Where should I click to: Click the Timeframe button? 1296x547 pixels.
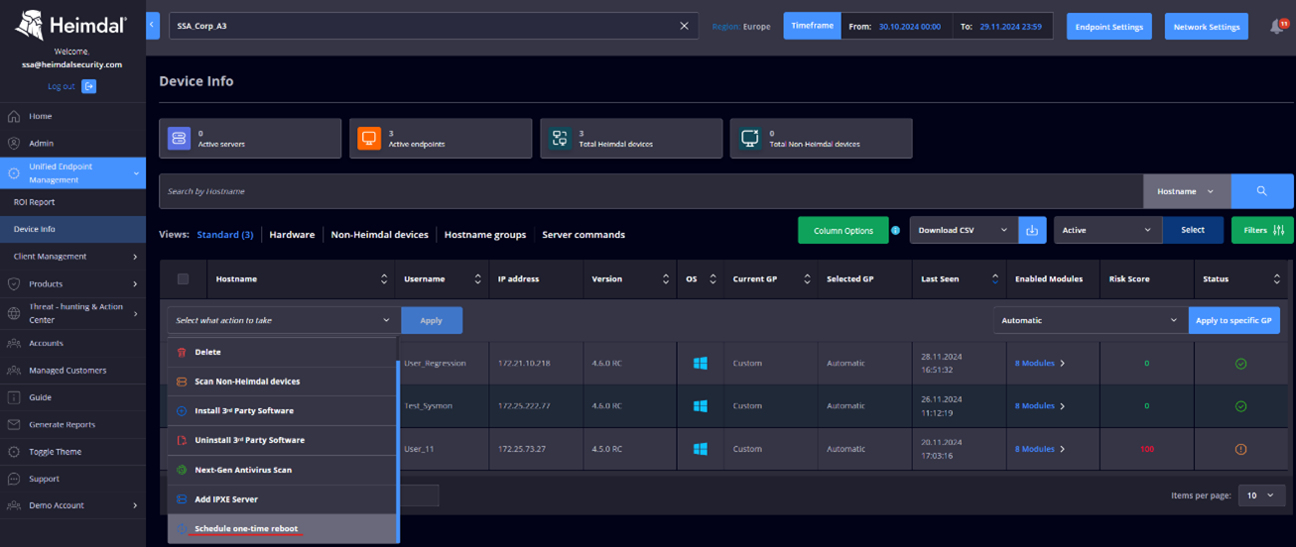click(812, 26)
